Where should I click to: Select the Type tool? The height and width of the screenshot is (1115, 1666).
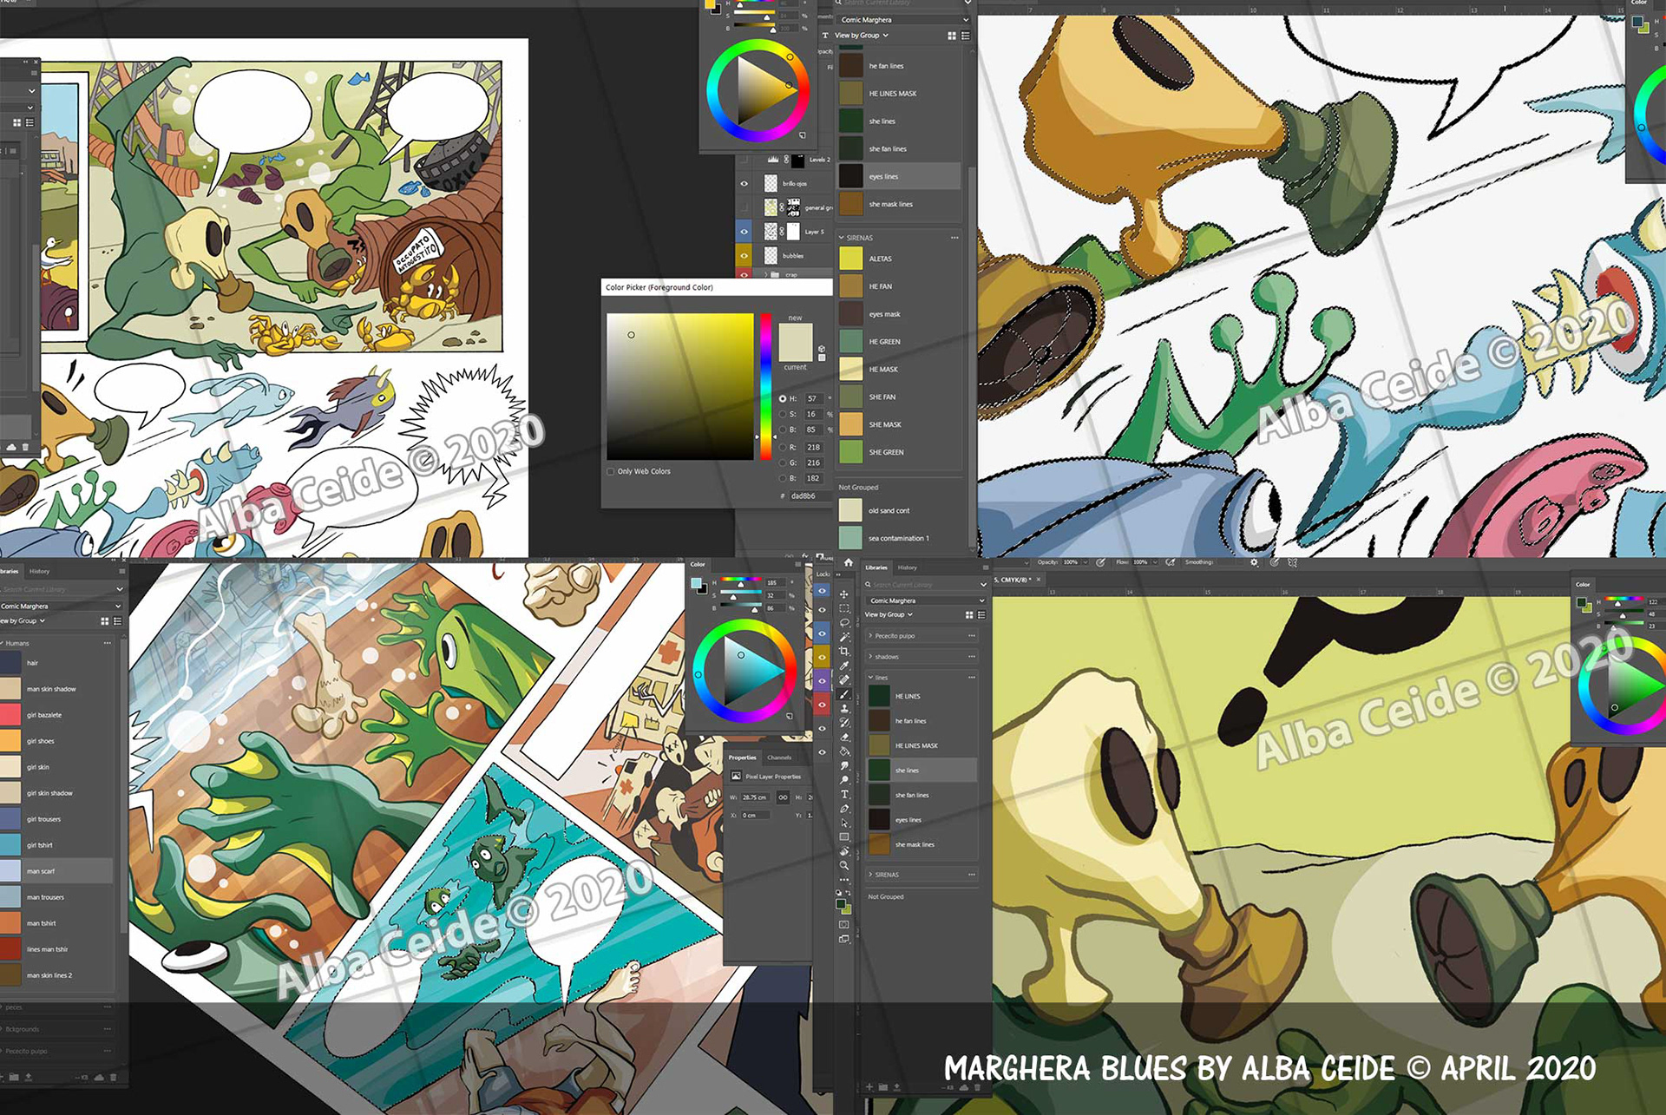coord(844,794)
